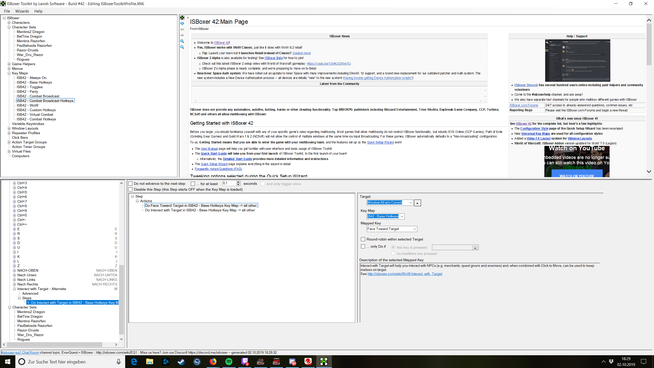Open the Quick Start Guide link

(x=214, y=154)
